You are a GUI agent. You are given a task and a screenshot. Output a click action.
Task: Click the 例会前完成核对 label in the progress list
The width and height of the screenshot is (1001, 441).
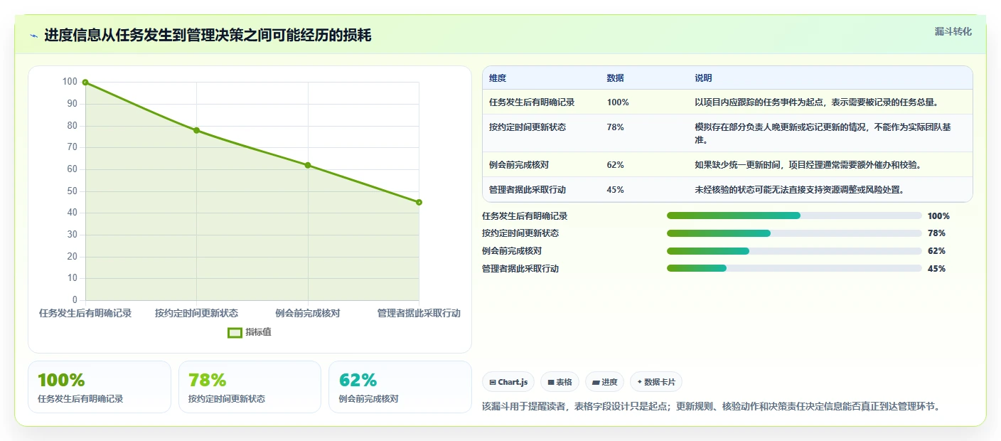point(512,251)
